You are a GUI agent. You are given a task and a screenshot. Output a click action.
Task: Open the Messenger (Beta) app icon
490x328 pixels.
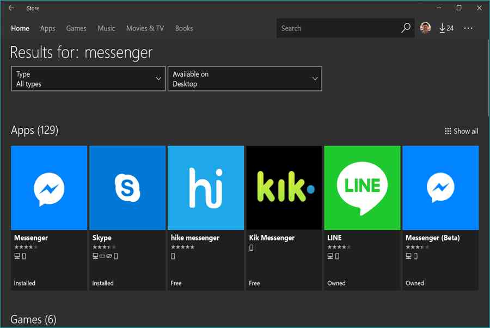(440, 188)
